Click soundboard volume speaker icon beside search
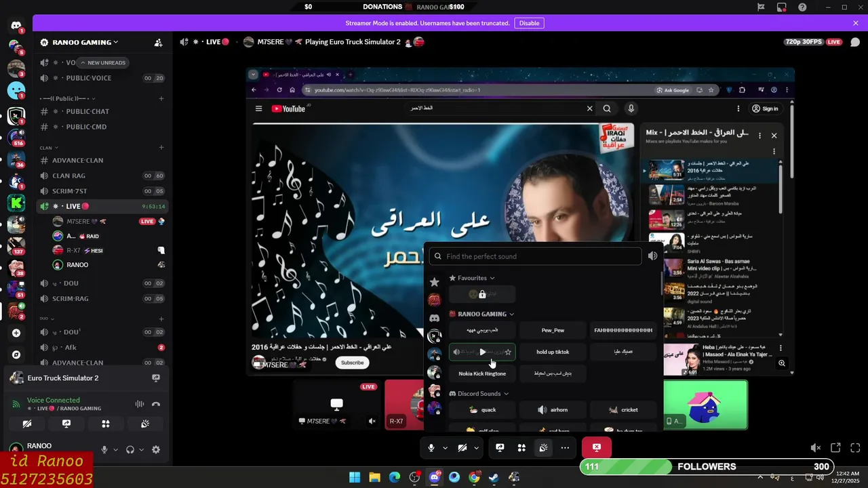This screenshot has width=868, height=488. point(652,256)
